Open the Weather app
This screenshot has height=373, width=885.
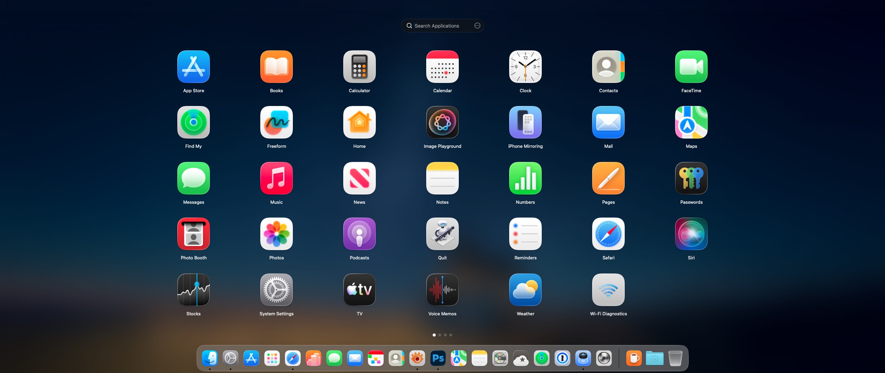click(x=525, y=290)
